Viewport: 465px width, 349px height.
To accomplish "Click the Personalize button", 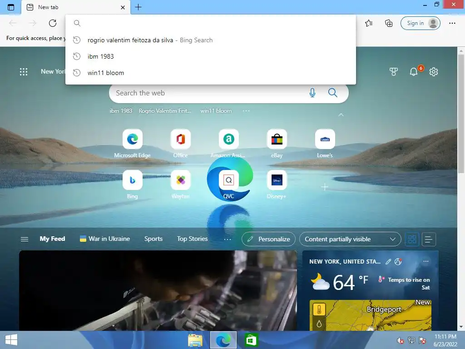I will 268,239.
